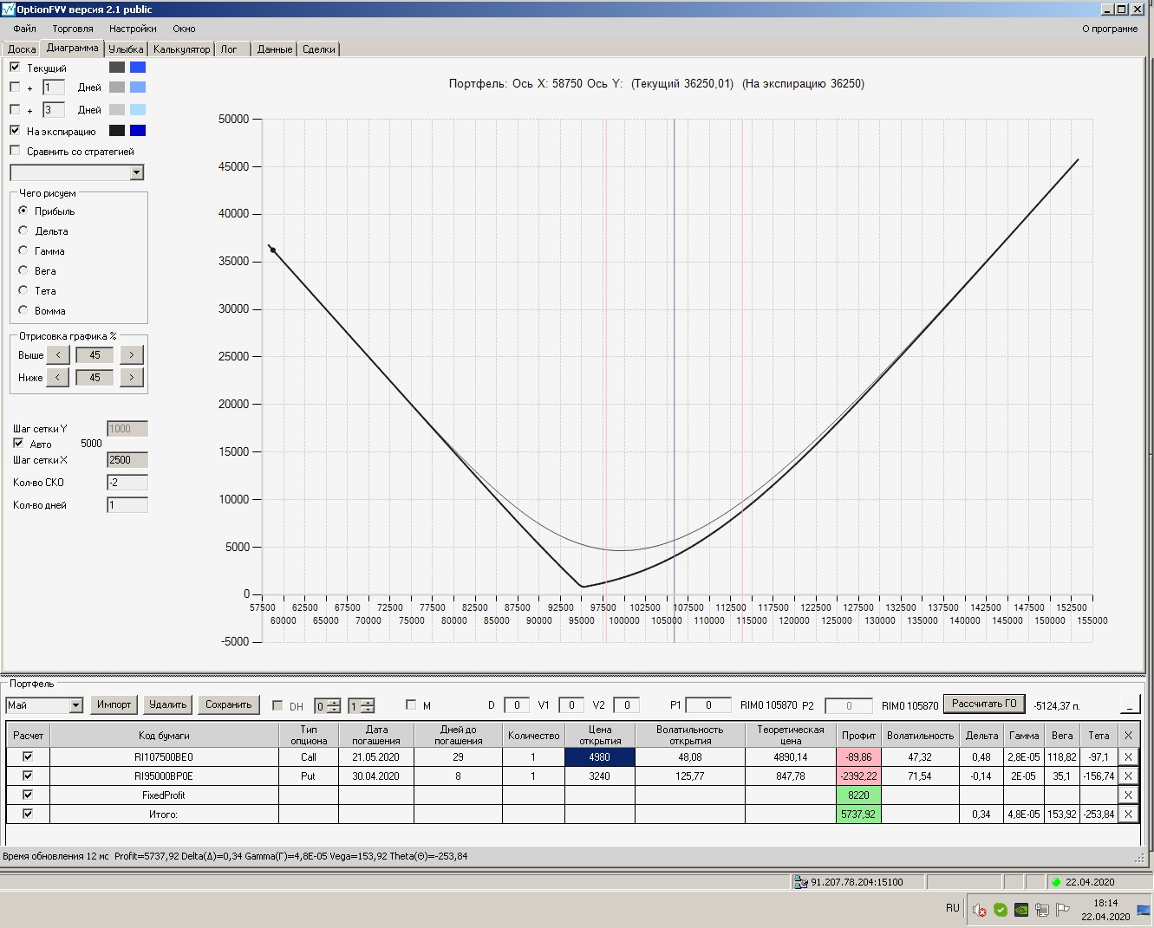
Task: Click the network connection icon in status bar
Action: coord(800,882)
